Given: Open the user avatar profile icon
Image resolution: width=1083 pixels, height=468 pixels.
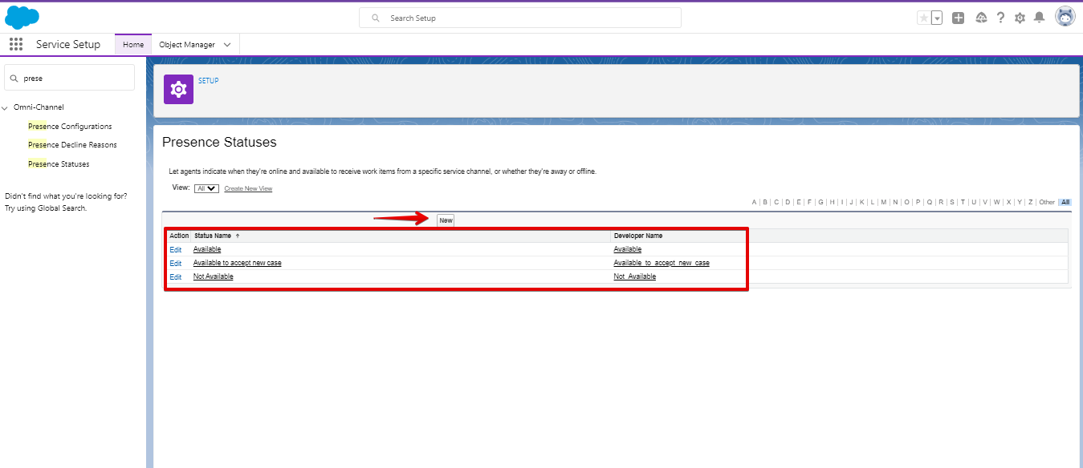Looking at the screenshot, I should pyautogui.click(x=1065, y=16).
